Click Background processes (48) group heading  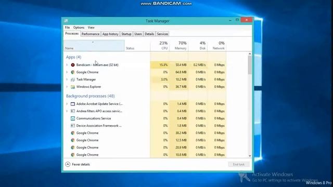tap(90, 96)
